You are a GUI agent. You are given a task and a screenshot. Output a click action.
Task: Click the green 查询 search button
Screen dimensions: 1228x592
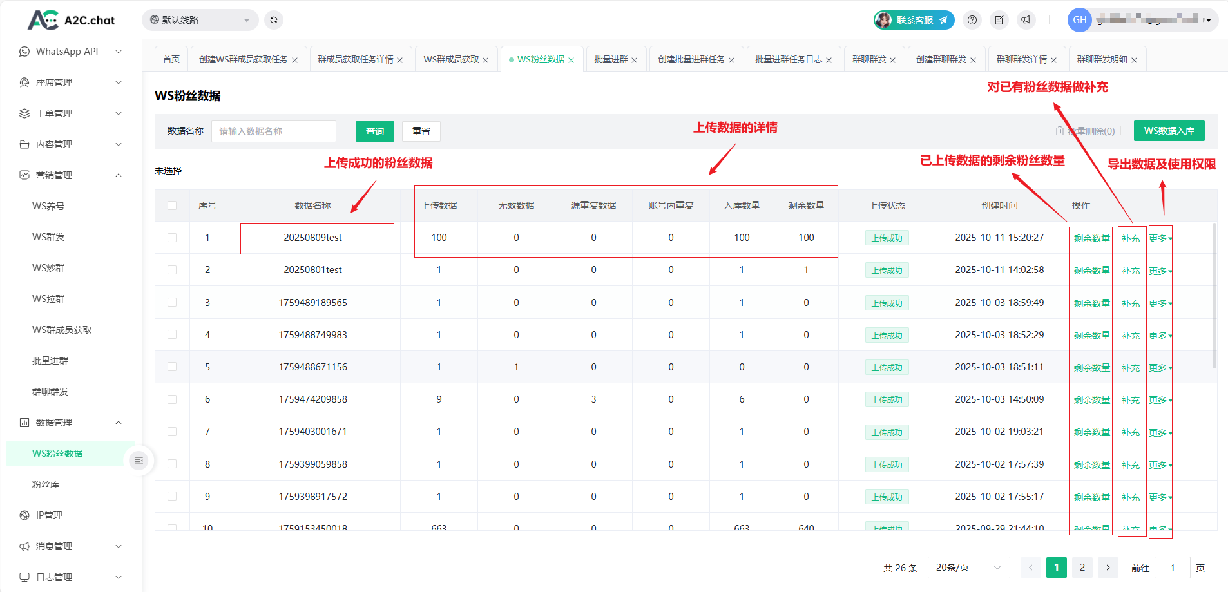374,131
